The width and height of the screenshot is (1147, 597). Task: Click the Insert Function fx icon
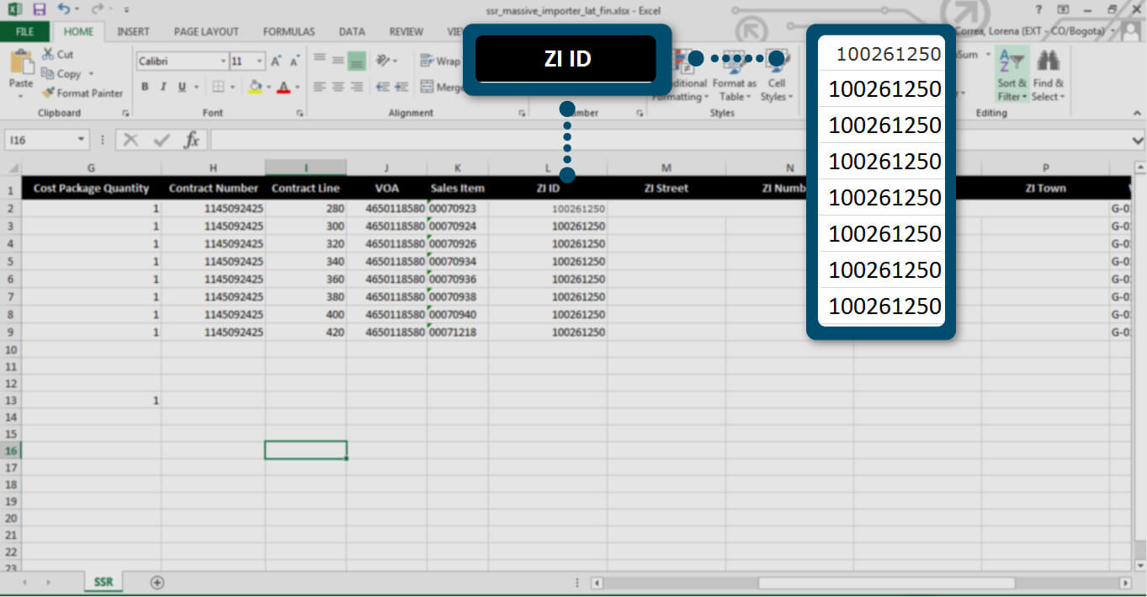(x=191, y=140)
